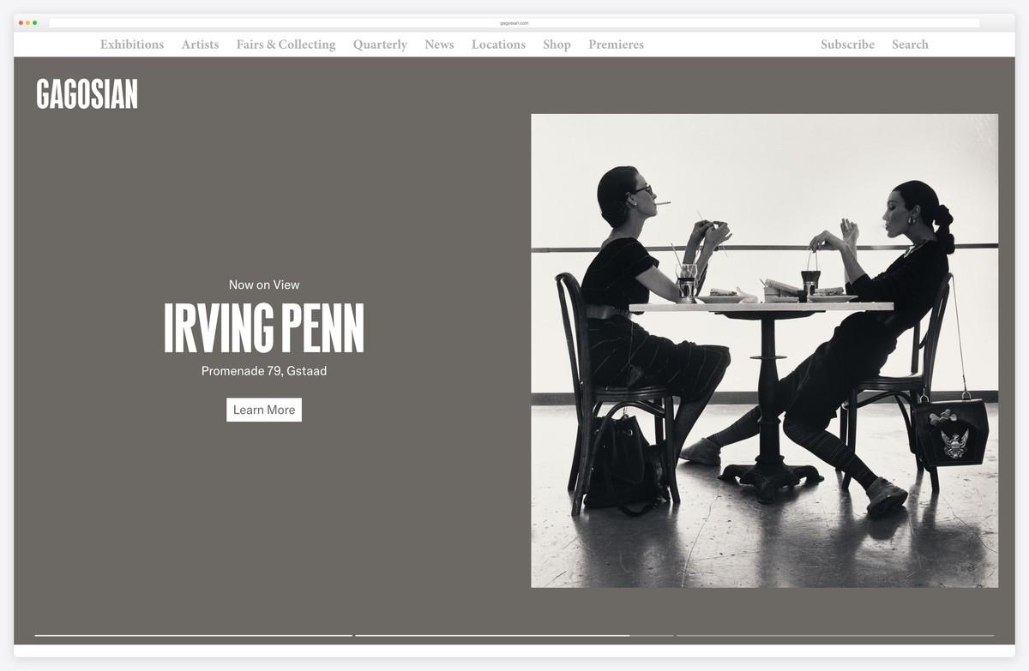Click the green maximize window control

tap(35, 23)
